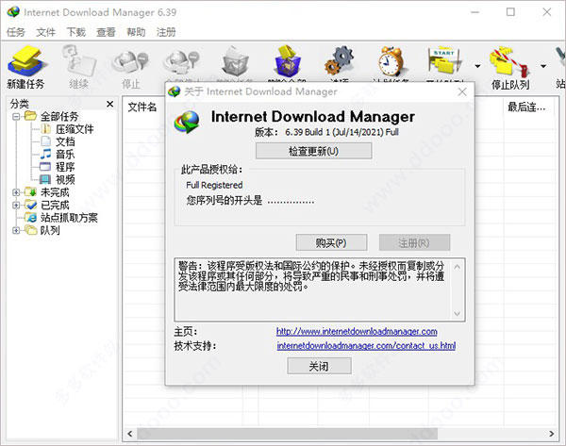This screenshot has height=446, width=566.
Task: Click the music note icon beside 音乐
Action: [45, 154]
